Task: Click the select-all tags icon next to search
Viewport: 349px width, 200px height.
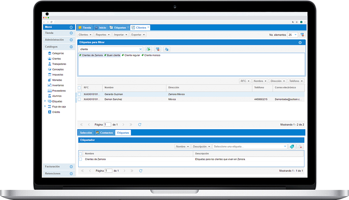Action: click(x=148, y=49)
